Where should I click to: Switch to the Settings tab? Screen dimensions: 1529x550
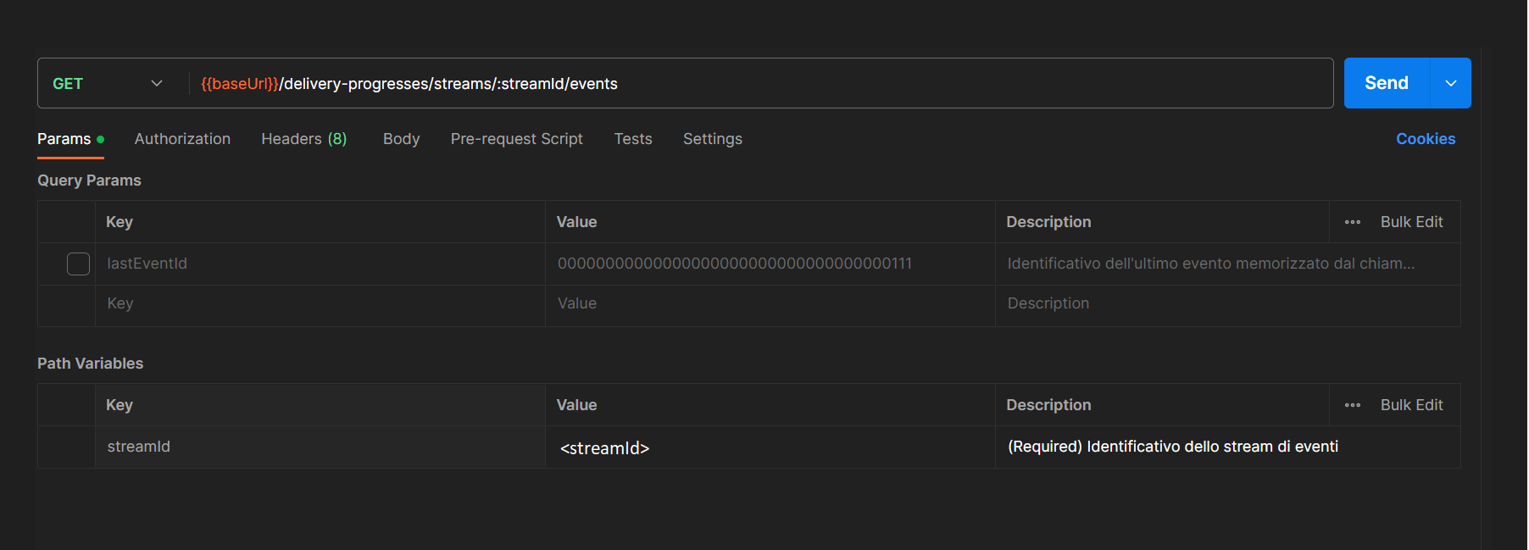tap(712, 139)
